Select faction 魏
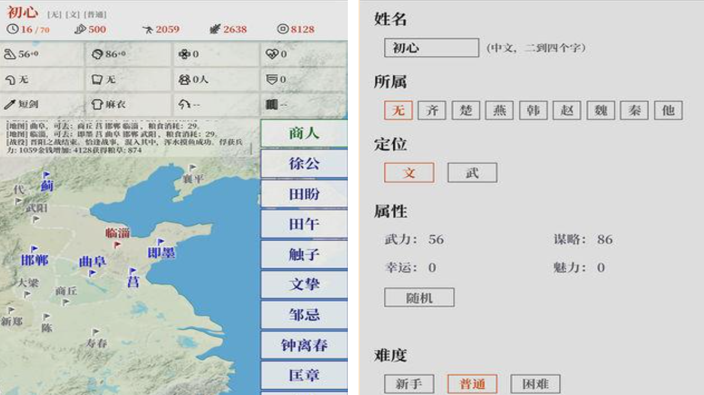This screenshot has width=704, height=395. (600, 110)
